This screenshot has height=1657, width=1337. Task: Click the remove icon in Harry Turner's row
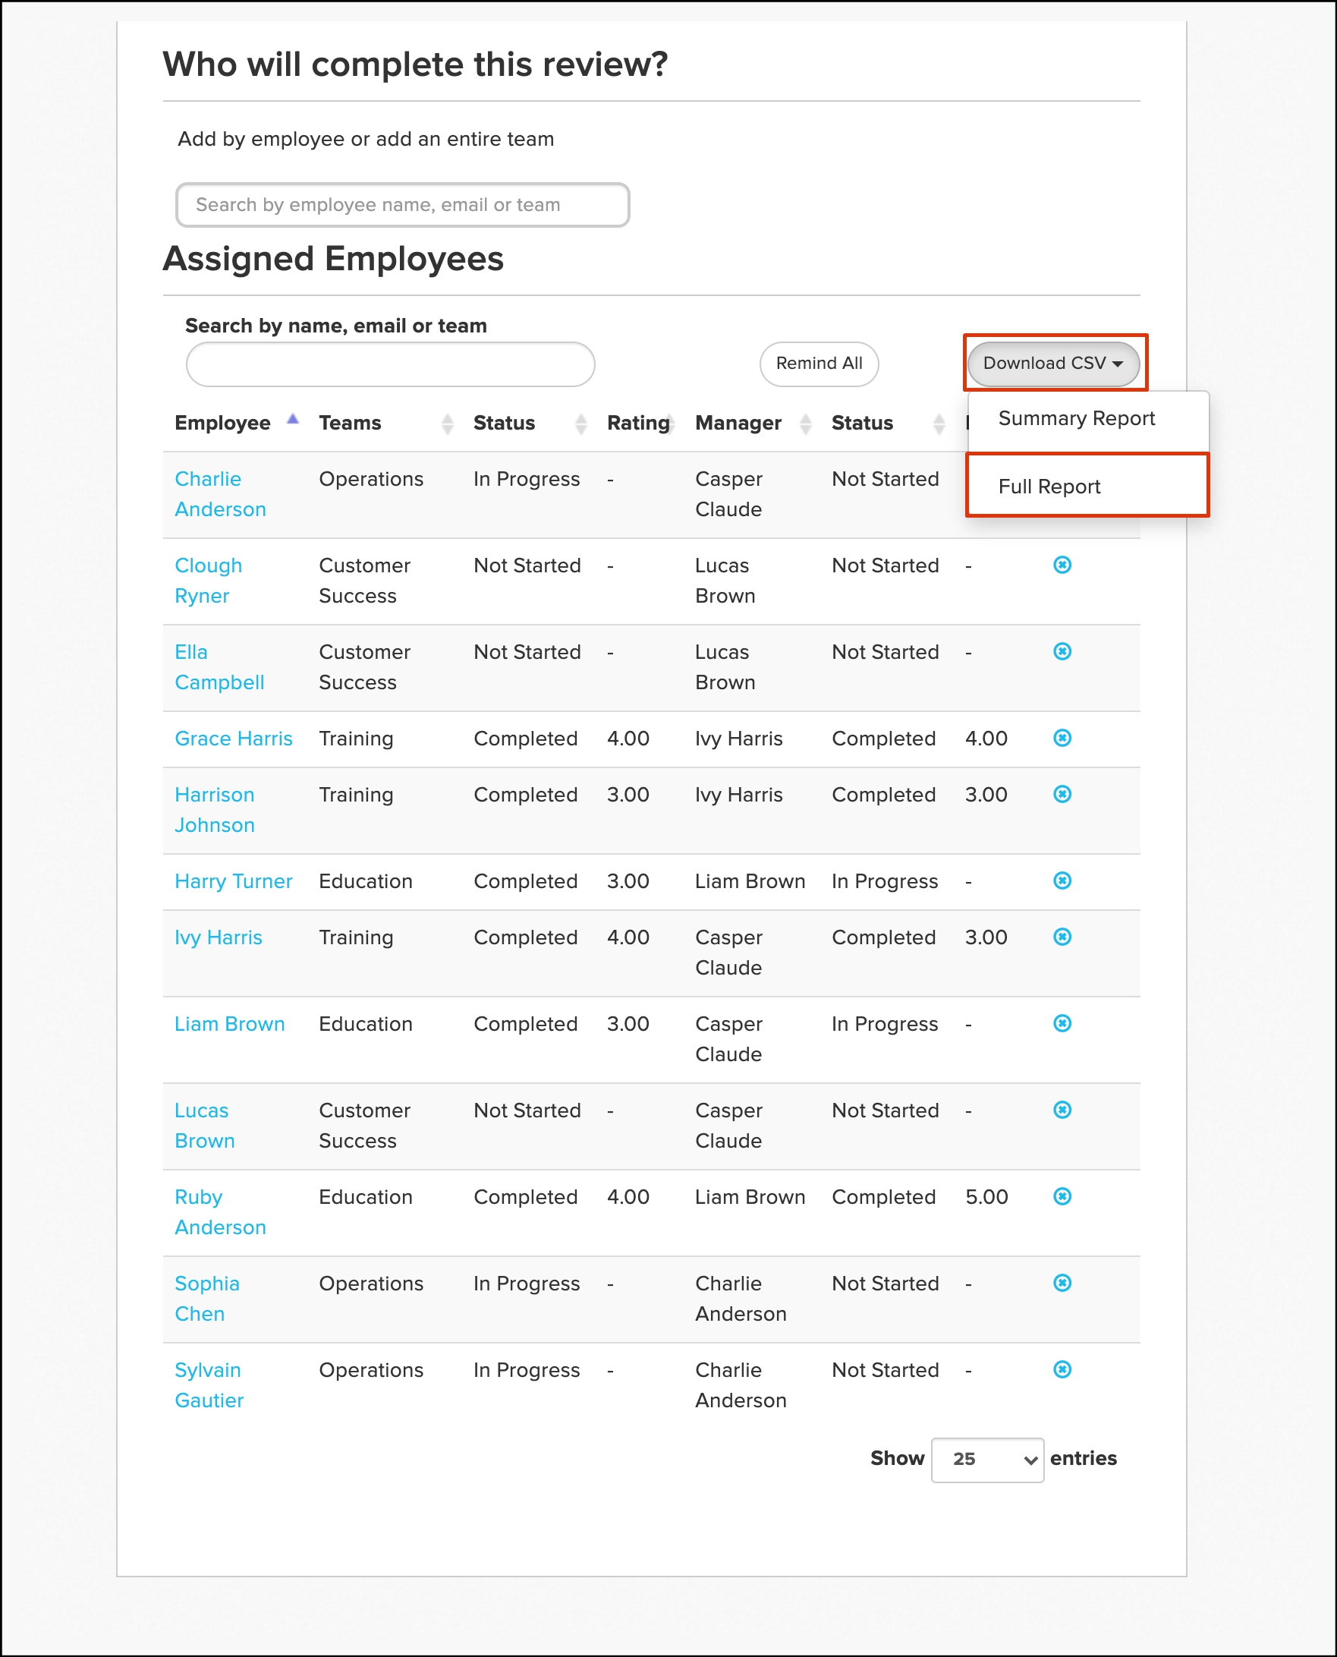[1062, 880]
